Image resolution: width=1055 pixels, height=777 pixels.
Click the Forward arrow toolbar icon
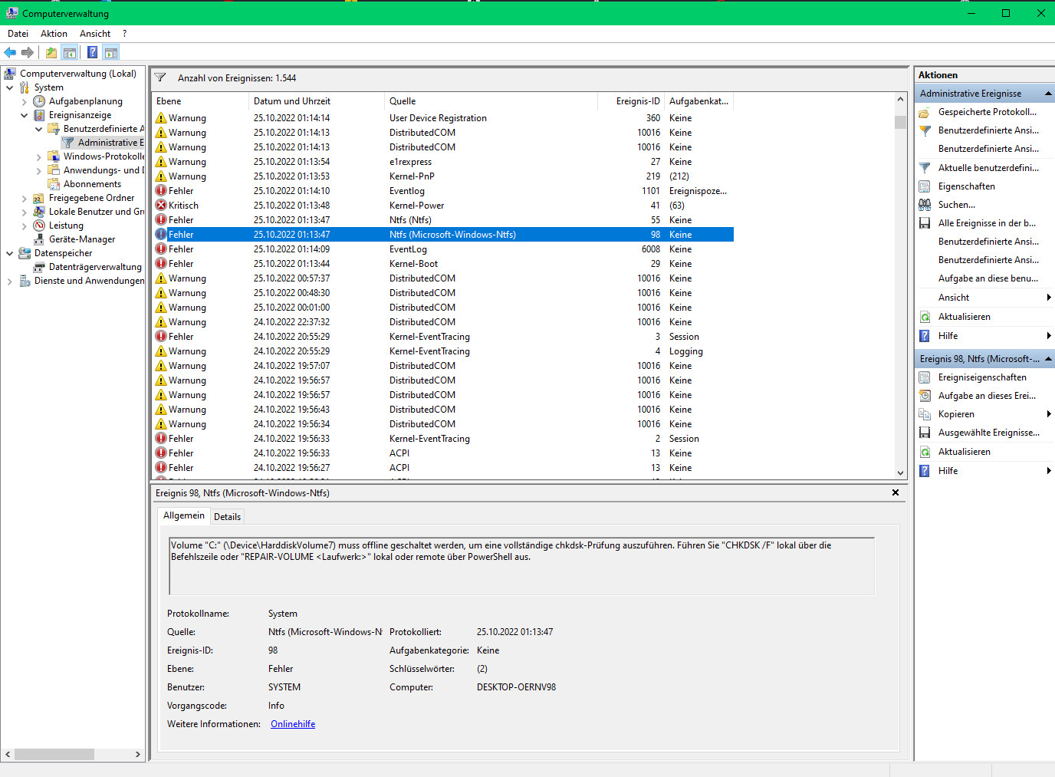pyautogui.click(x=28, y=52)
